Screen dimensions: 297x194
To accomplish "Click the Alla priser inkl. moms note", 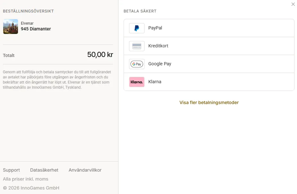I will [x=26, y=179].
